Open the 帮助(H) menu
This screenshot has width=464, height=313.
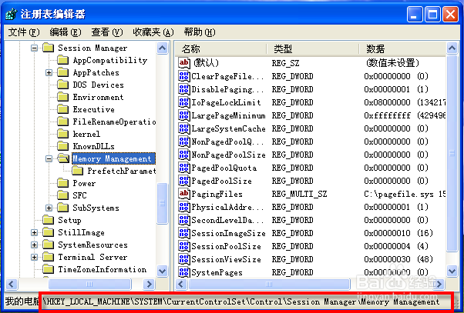[x=200, y=32]
